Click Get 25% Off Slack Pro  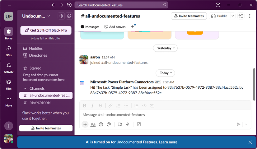click(46, 30)
